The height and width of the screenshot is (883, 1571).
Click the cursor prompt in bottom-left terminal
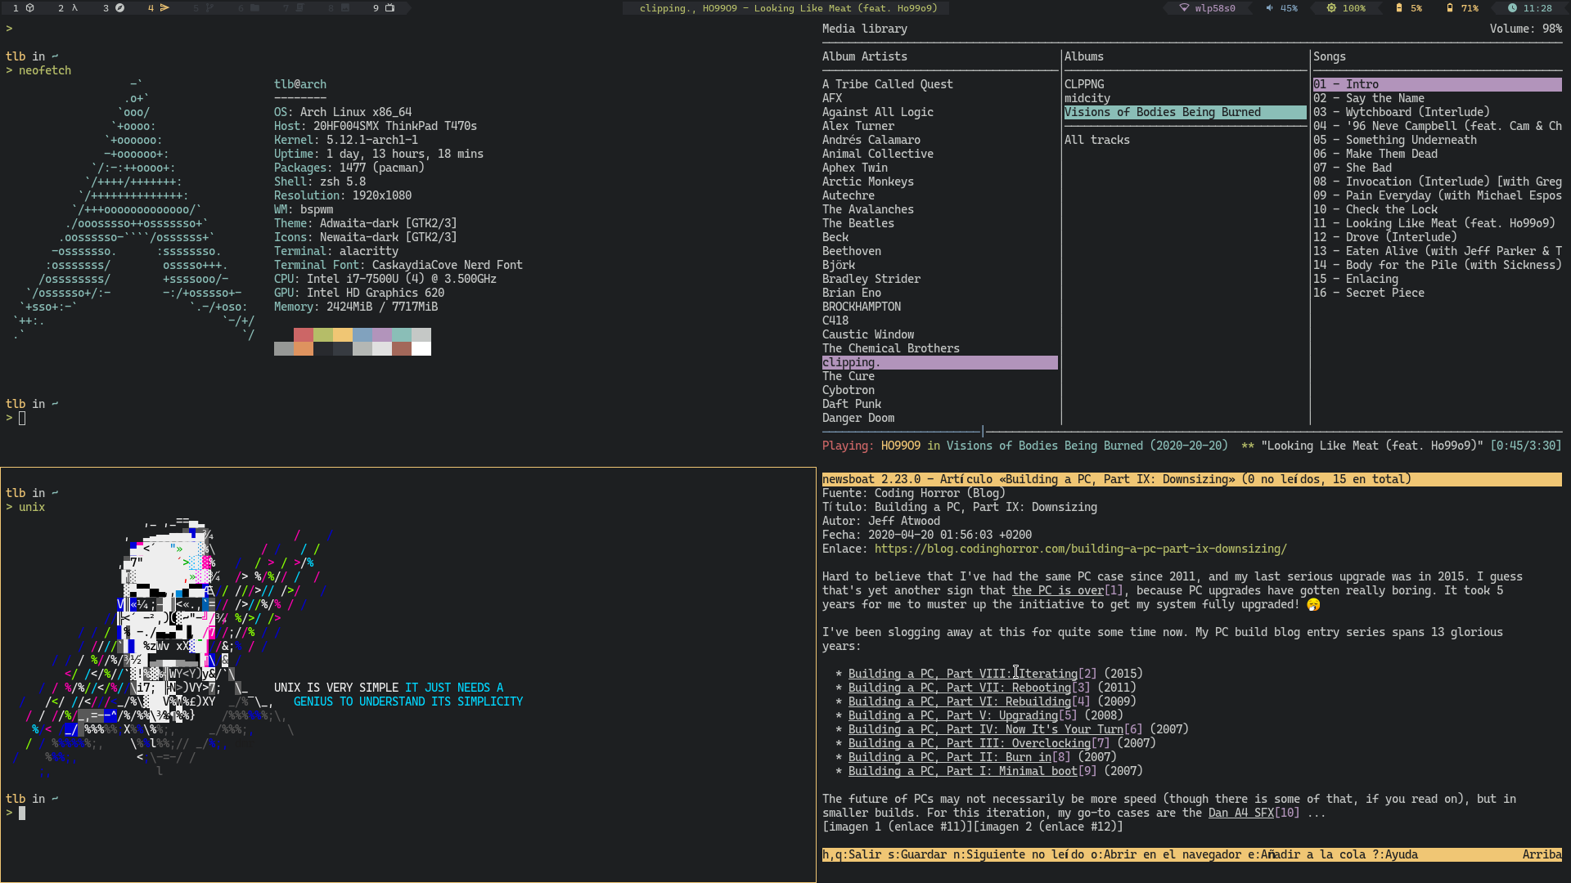click(22, 813)
